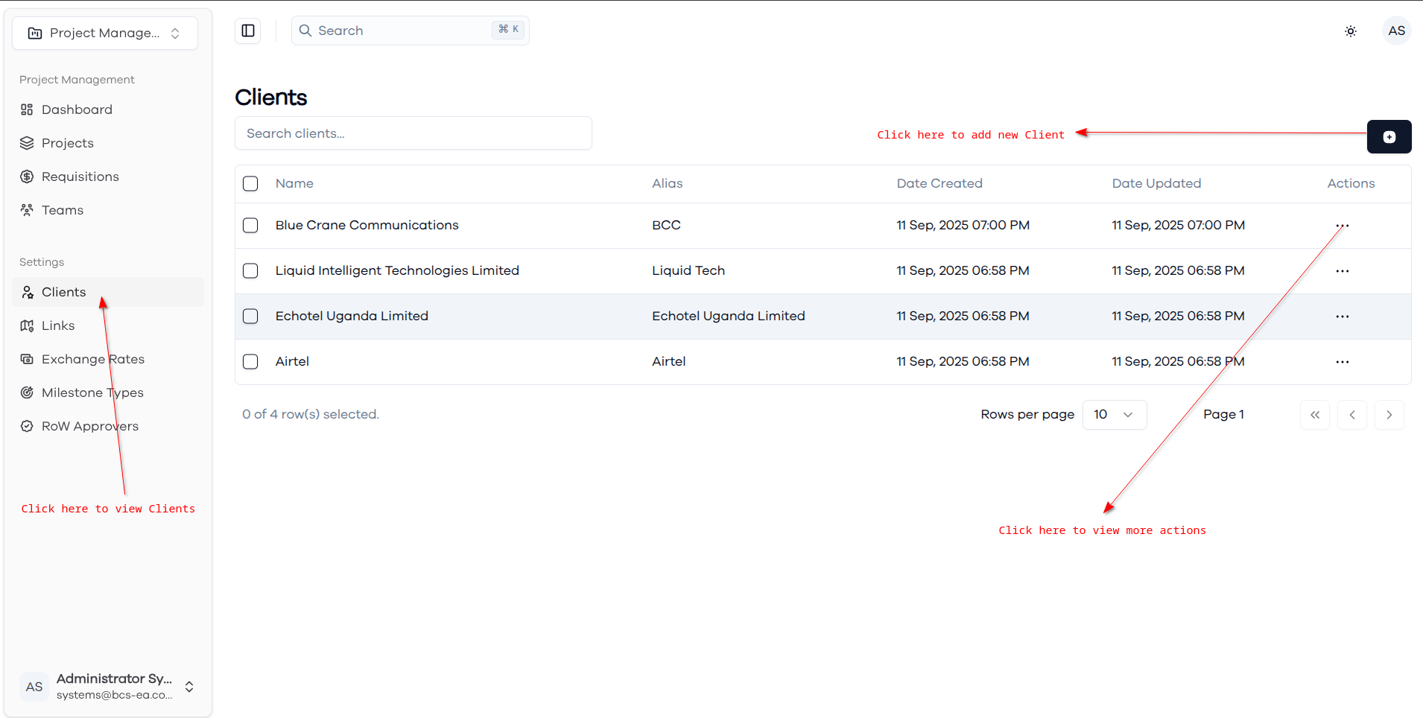Click the Name column header
This screenshot has height=718, width=1423.
tap(294, 183)
